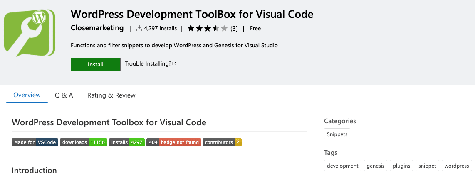Viewport: 475px width, 178px height.
Task: Click the downloads 11156 badge
Action: 84,142
